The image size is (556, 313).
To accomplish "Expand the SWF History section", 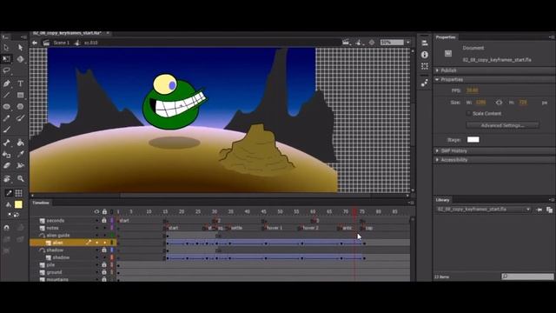I will pos(437,150).
